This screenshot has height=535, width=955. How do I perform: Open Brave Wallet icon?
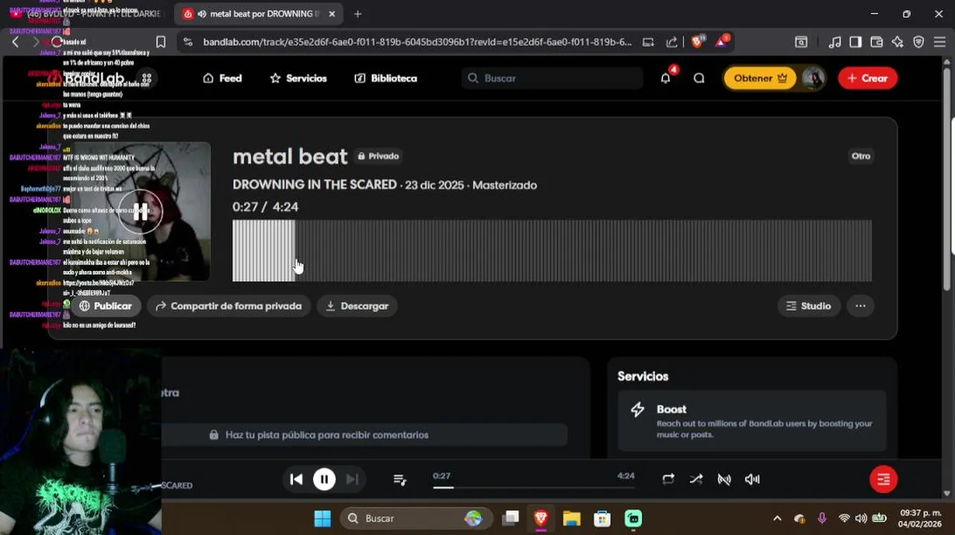[876, 42]
